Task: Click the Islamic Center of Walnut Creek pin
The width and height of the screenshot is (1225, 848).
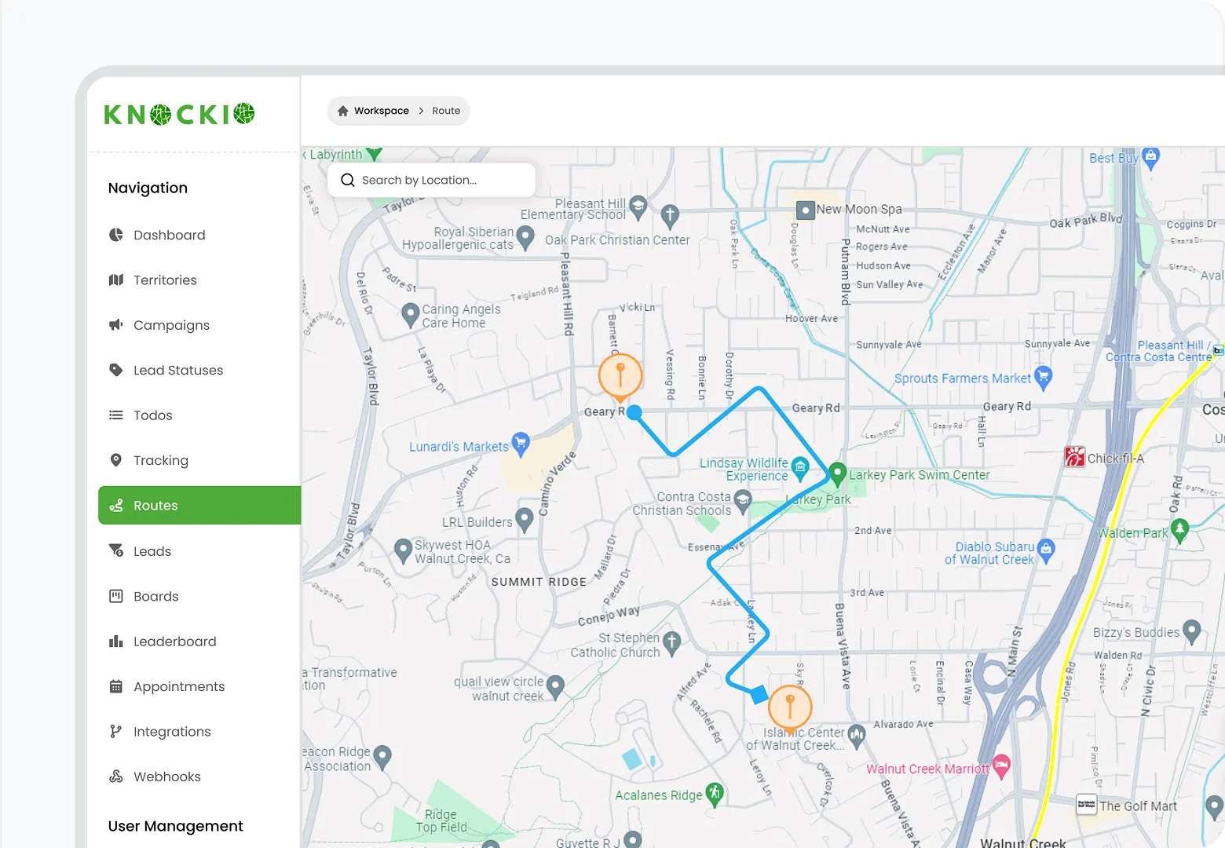Action: [857, 735]
